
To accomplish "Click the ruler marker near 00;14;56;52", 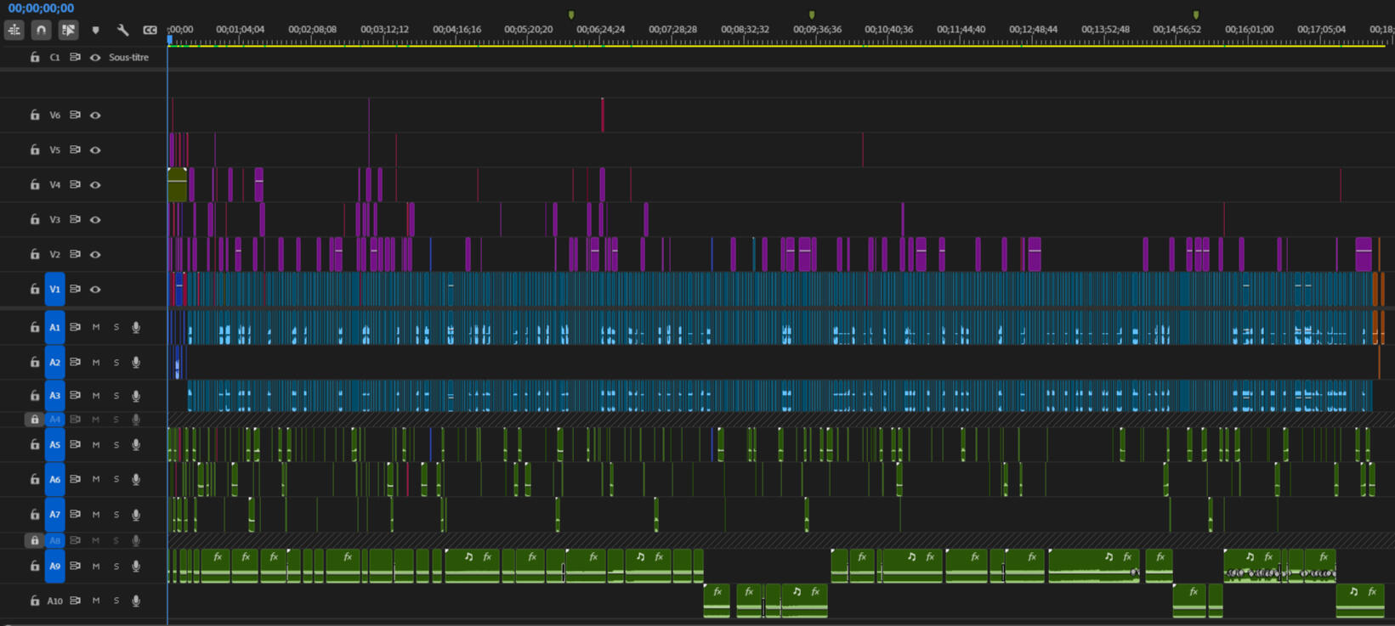I will click(x=1196, y=14).
